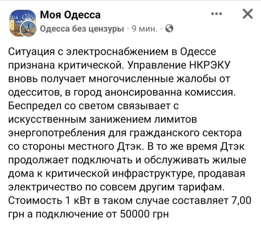
Task: Open the group's square cover avatar
Action: [22, 22]
